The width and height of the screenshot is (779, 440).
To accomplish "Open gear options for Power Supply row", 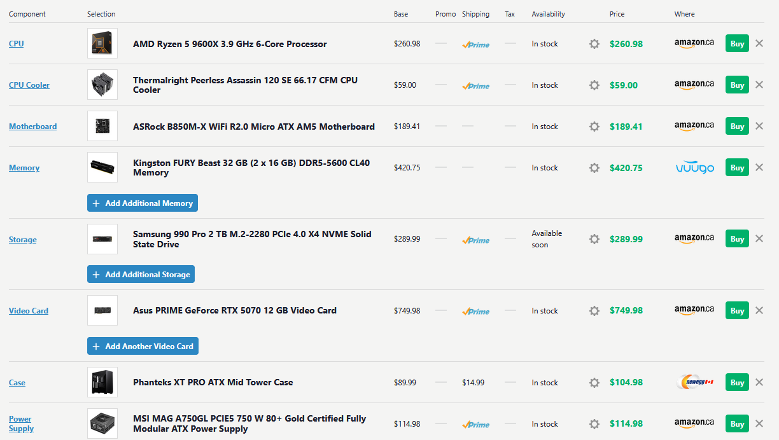I will (594, 424).
